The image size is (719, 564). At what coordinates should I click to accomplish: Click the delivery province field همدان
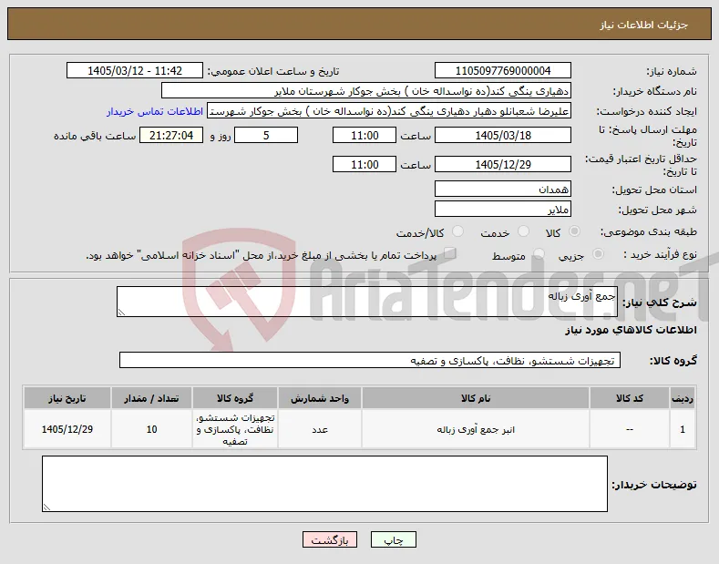pyautogui.click(x=502, y=189)
